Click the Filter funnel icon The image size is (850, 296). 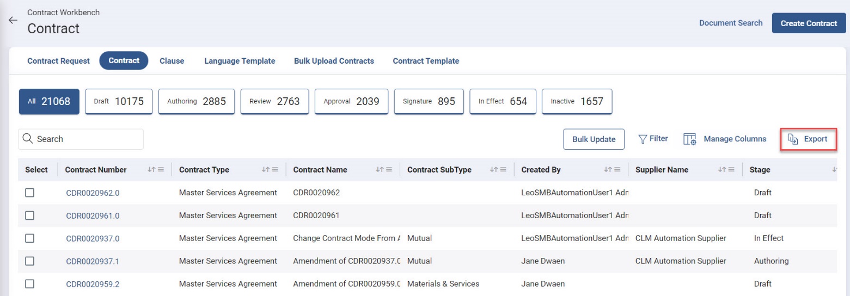click(643, 139)
